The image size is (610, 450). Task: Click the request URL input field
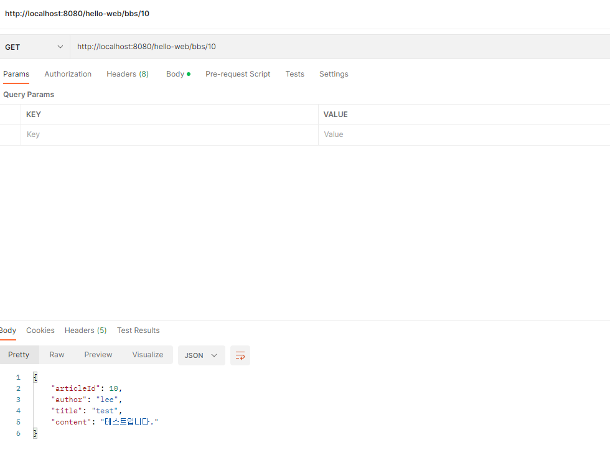(336, 47)
